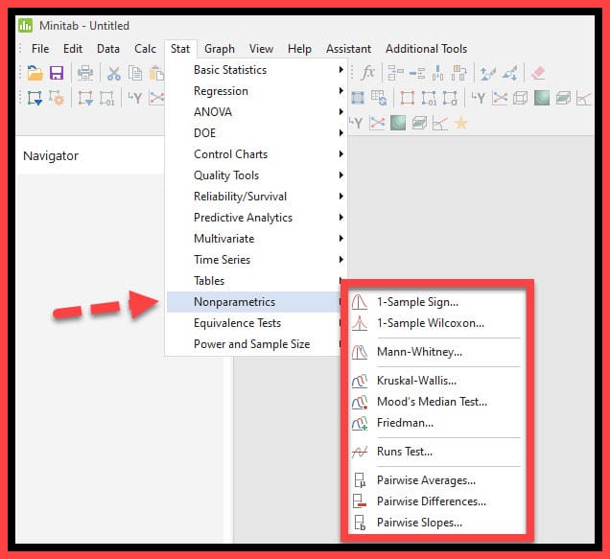
Task: Open the Additional Tools menu
Action: point(427,49)
